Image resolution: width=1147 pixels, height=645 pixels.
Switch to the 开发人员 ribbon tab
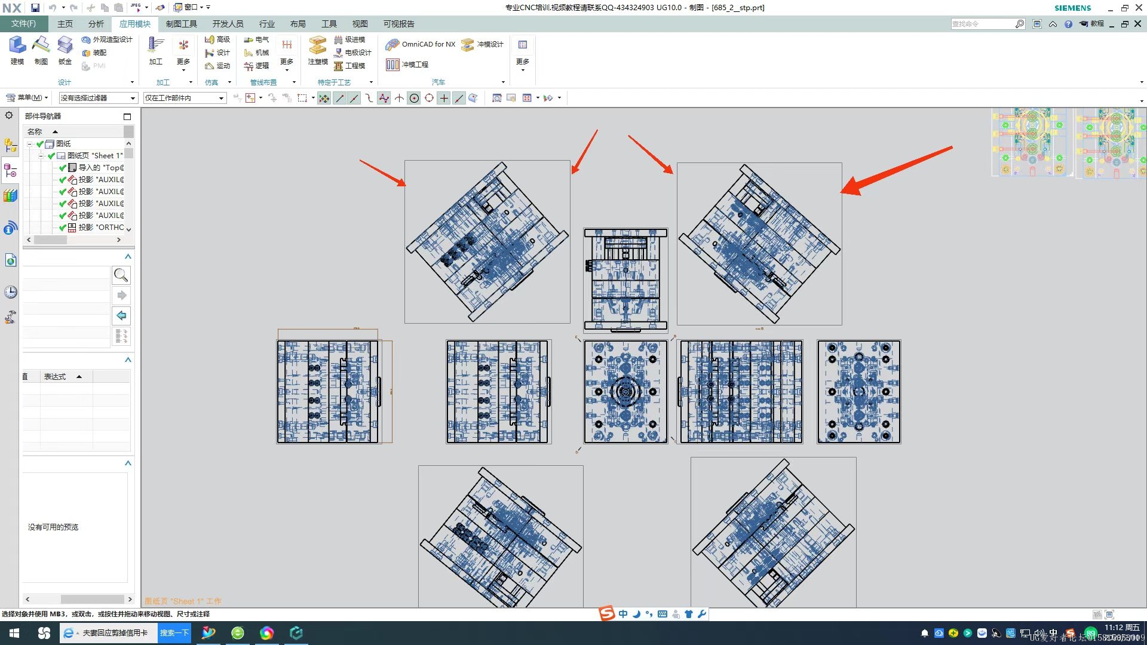228,24
